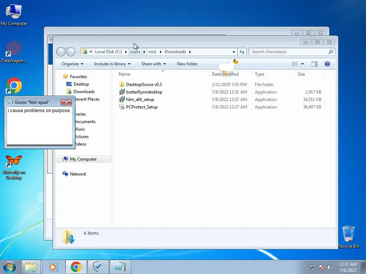Click the network tray icon

coord(312,267)
